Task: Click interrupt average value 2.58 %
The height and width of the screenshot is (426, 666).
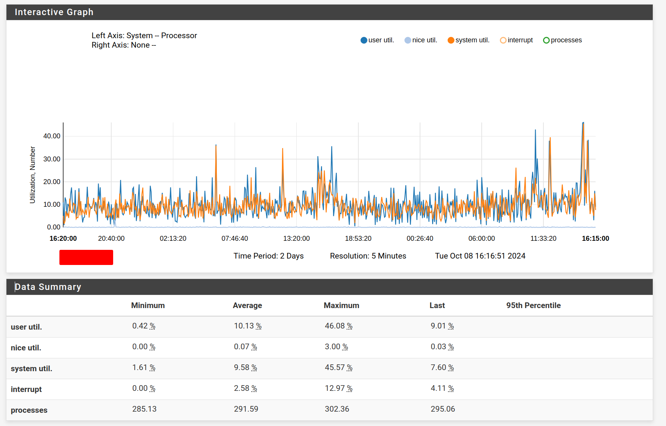Action: click(246, 388)
